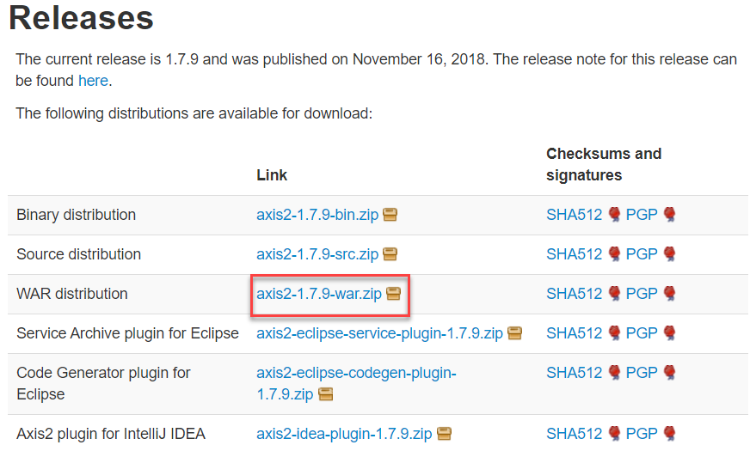Click the seal icon after SHA512 in IntelliJ row
750x451 pixels.
(614, 434)
